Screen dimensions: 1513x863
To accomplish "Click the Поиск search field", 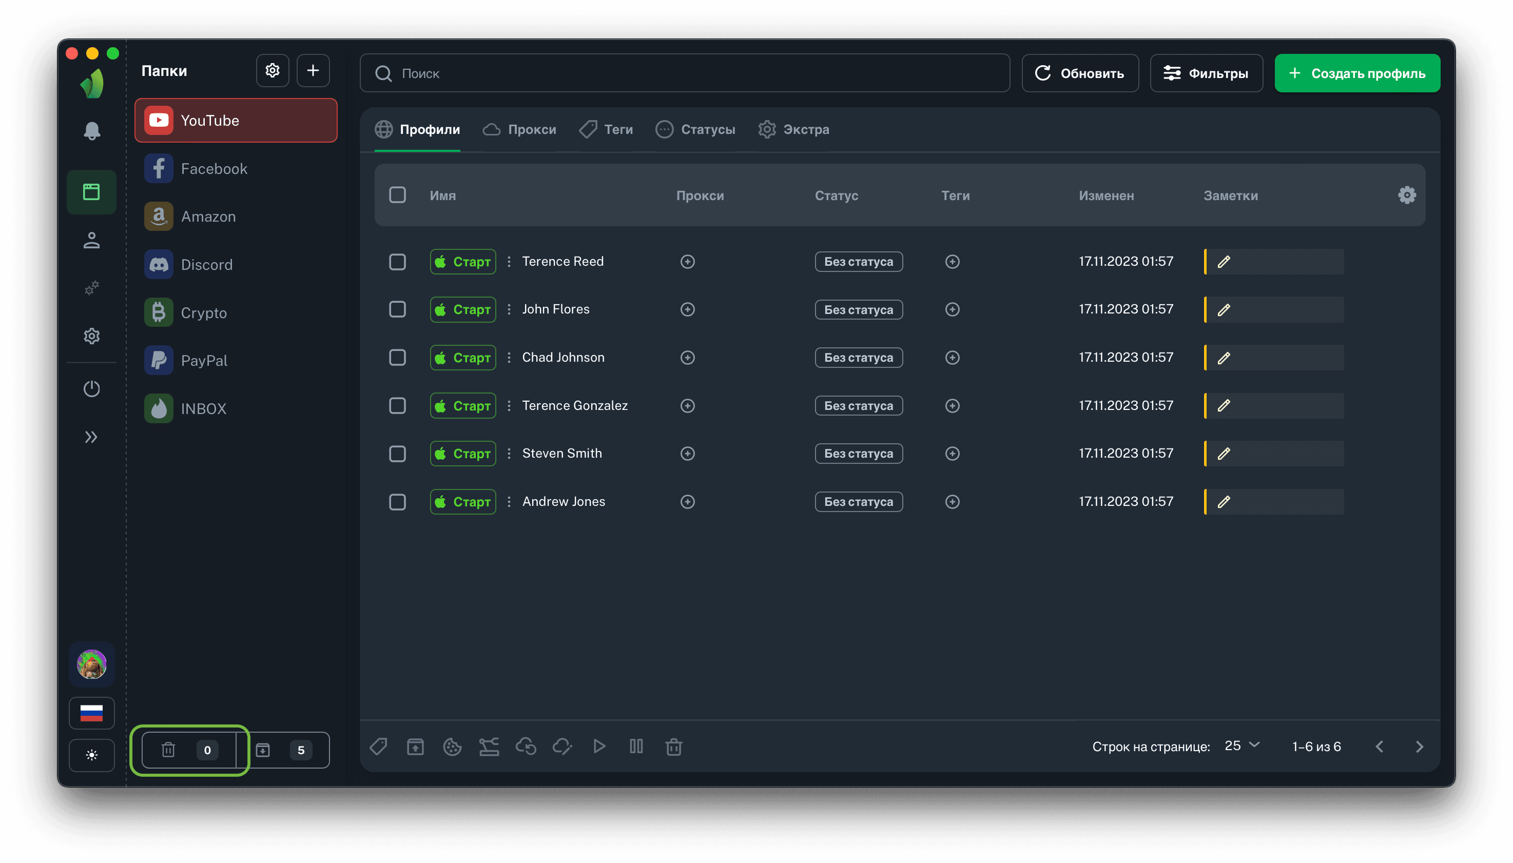I will point(685,73).
